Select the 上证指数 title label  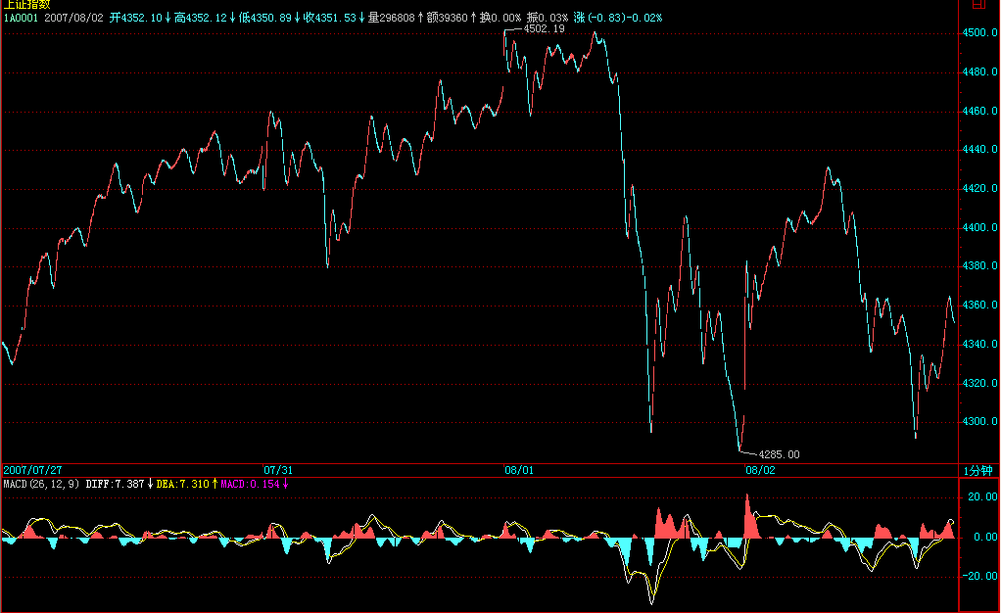point(26,5)
